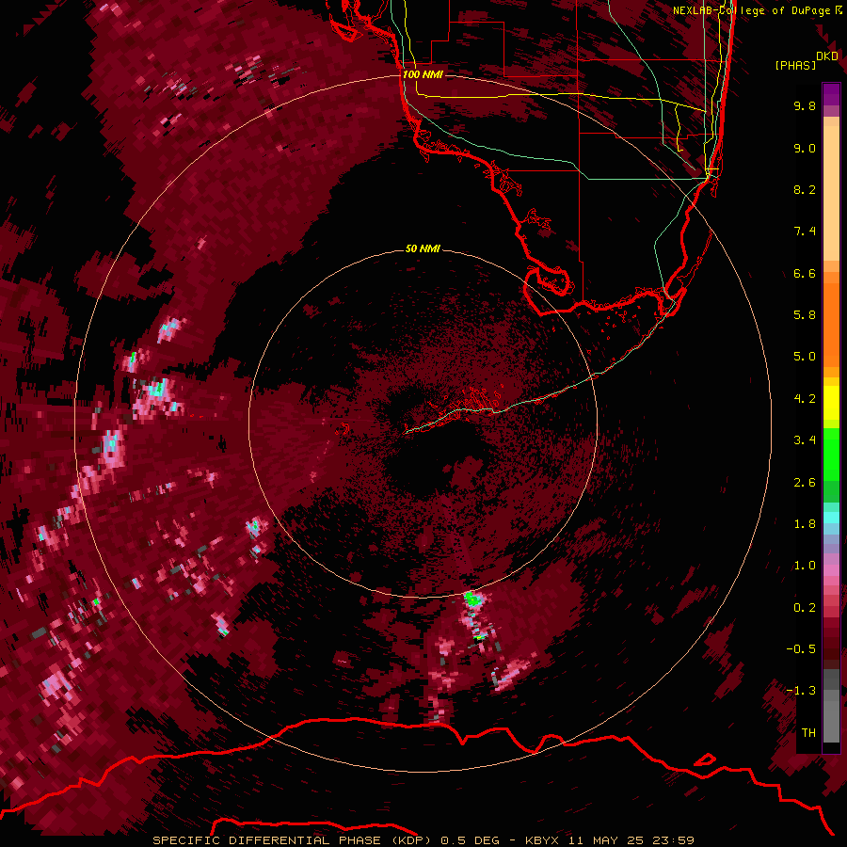Screen dimensions: 847x847
Task: Click the [PHAS] units label
Action: 795,65
